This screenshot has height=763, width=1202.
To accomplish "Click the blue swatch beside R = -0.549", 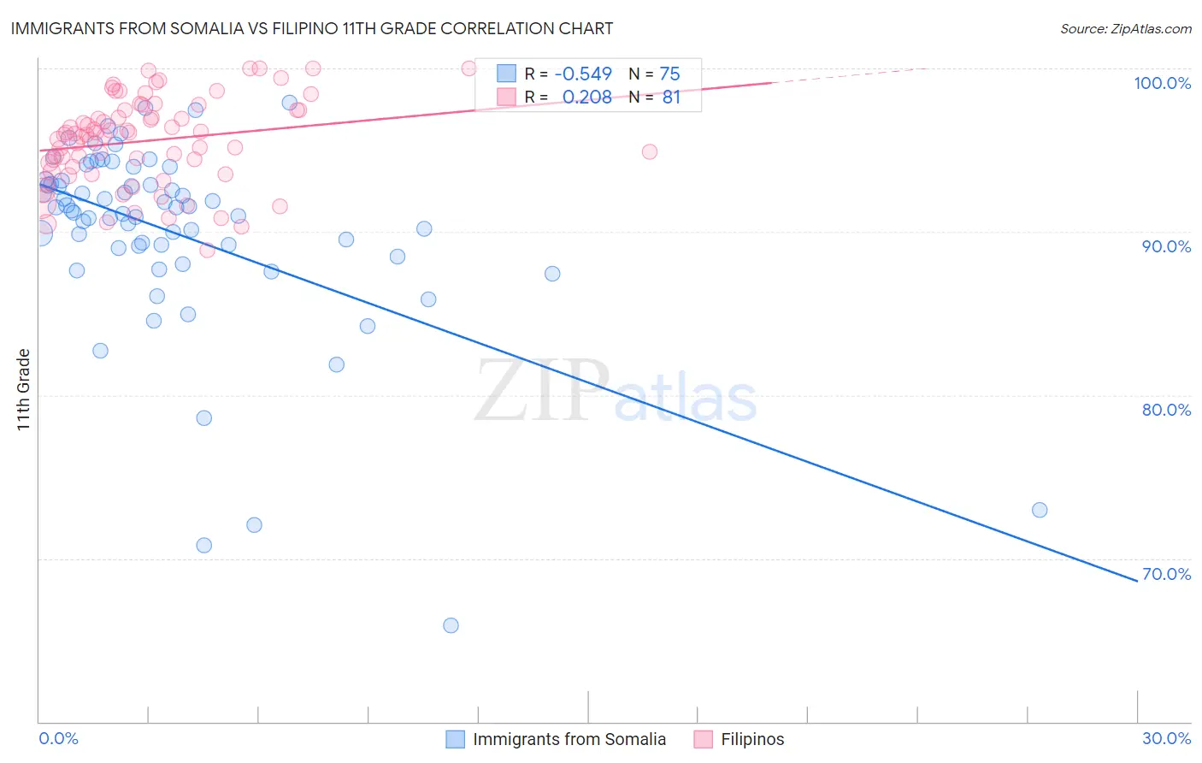I will pos(507,74).
